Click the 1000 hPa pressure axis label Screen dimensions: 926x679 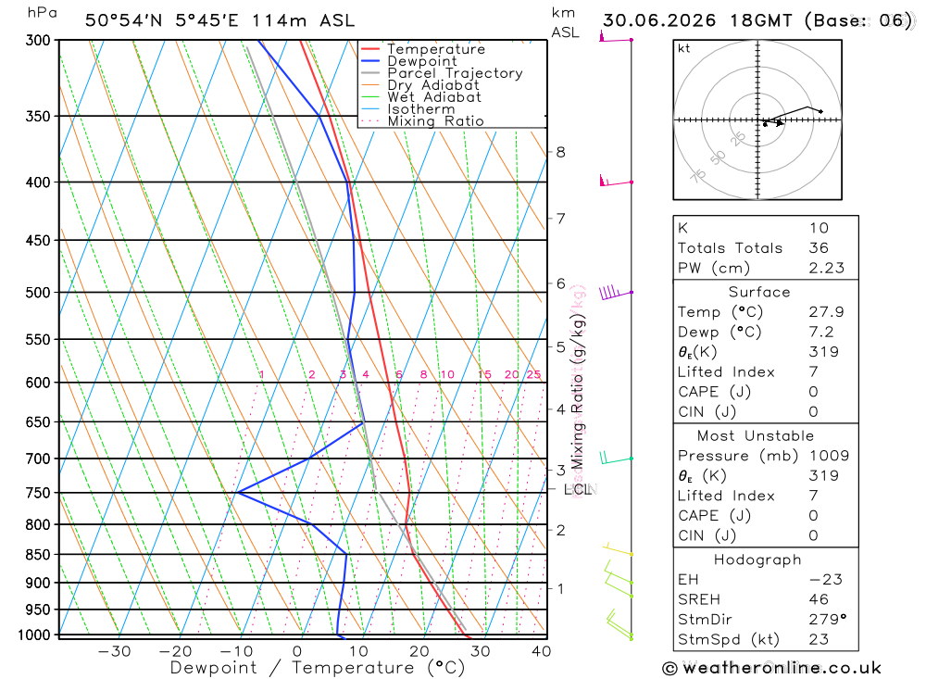(34, 635)
